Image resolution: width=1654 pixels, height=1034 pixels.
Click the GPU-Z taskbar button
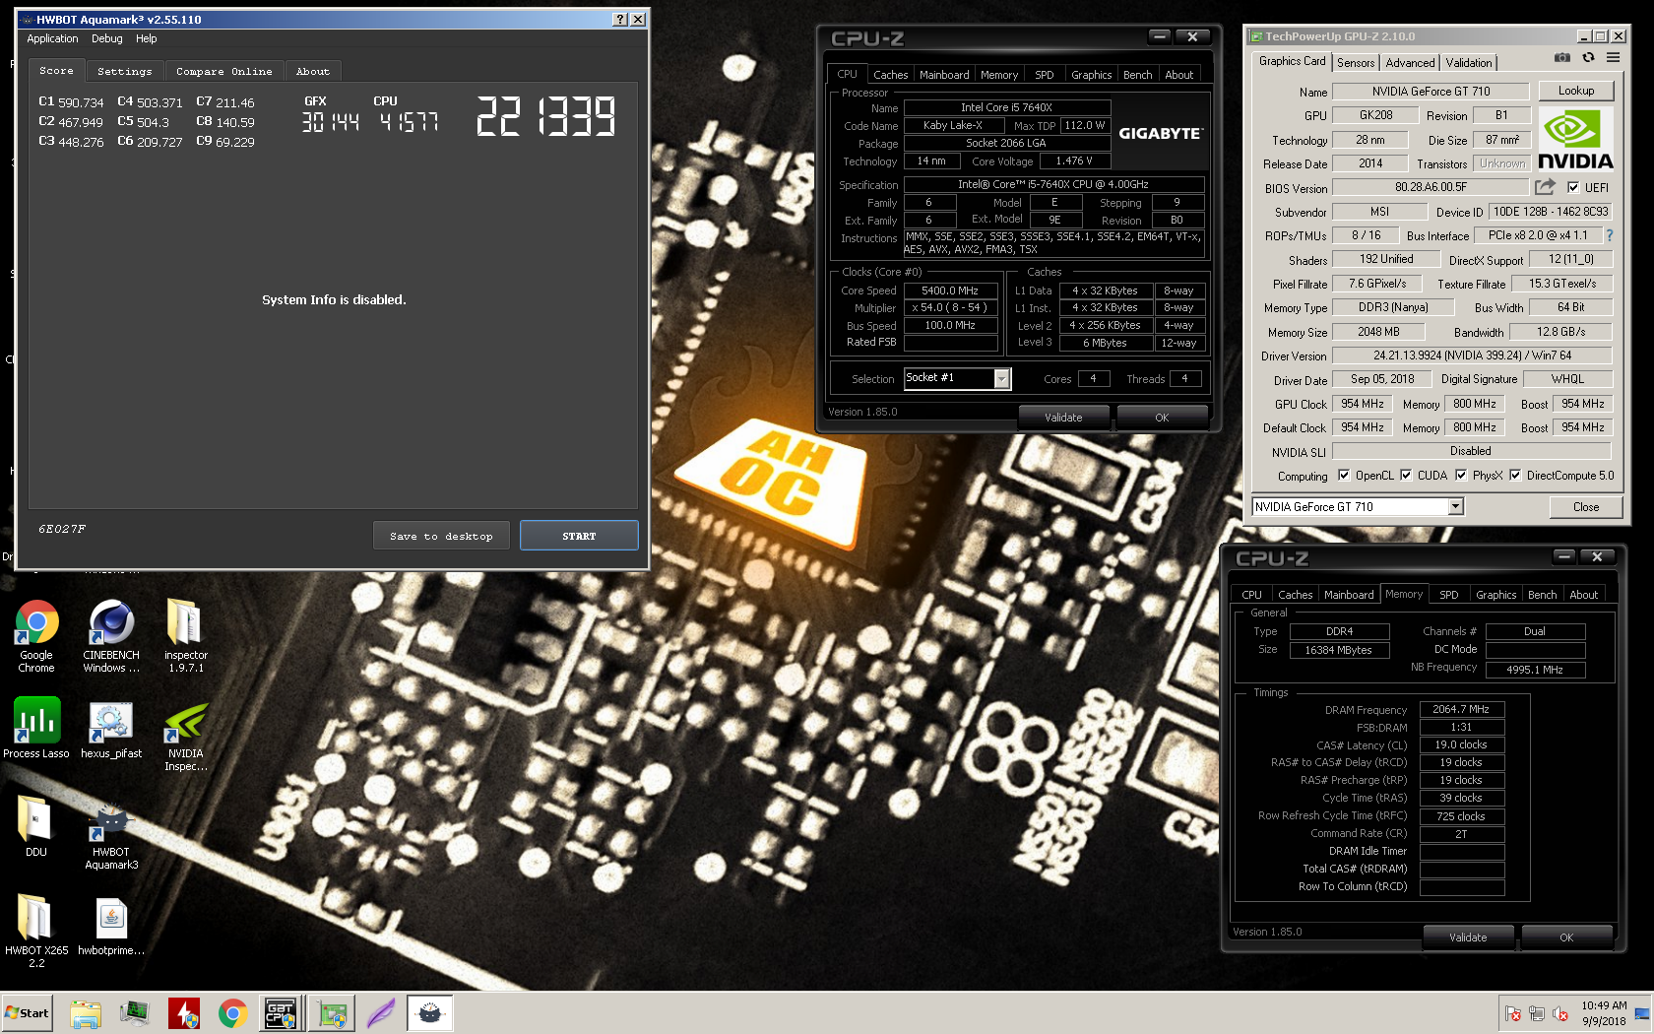point(331,1012)
